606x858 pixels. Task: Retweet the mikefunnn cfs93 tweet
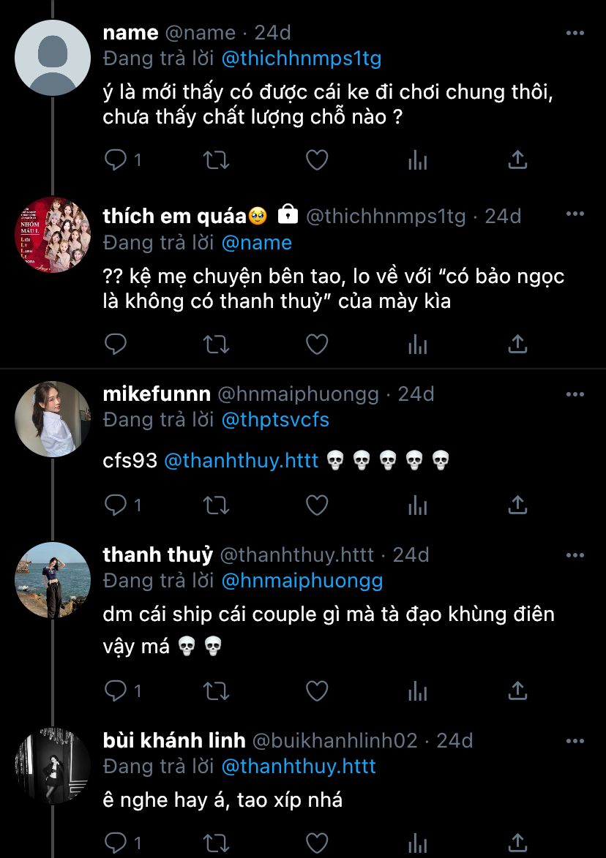click(x=216, y=505)
